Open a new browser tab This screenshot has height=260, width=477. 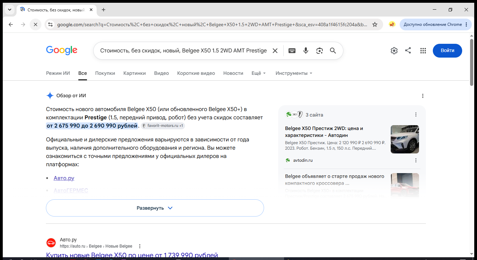click(x=104, y=10)
